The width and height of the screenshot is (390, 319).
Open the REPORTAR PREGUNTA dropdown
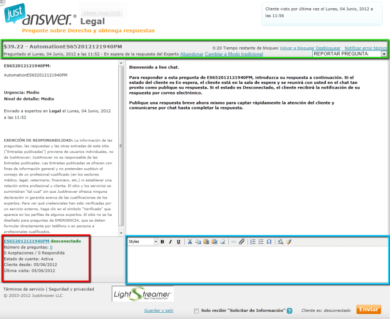[350, 54]
